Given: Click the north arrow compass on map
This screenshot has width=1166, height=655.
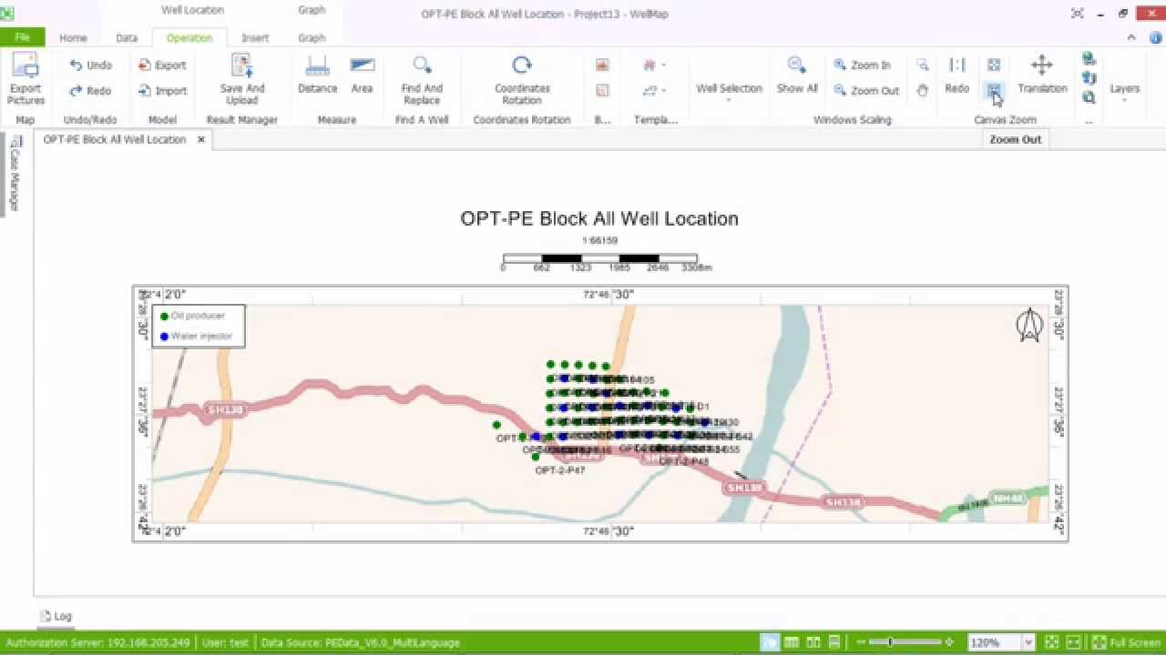Looking at the screenshot, I should tap(1029, 326).
